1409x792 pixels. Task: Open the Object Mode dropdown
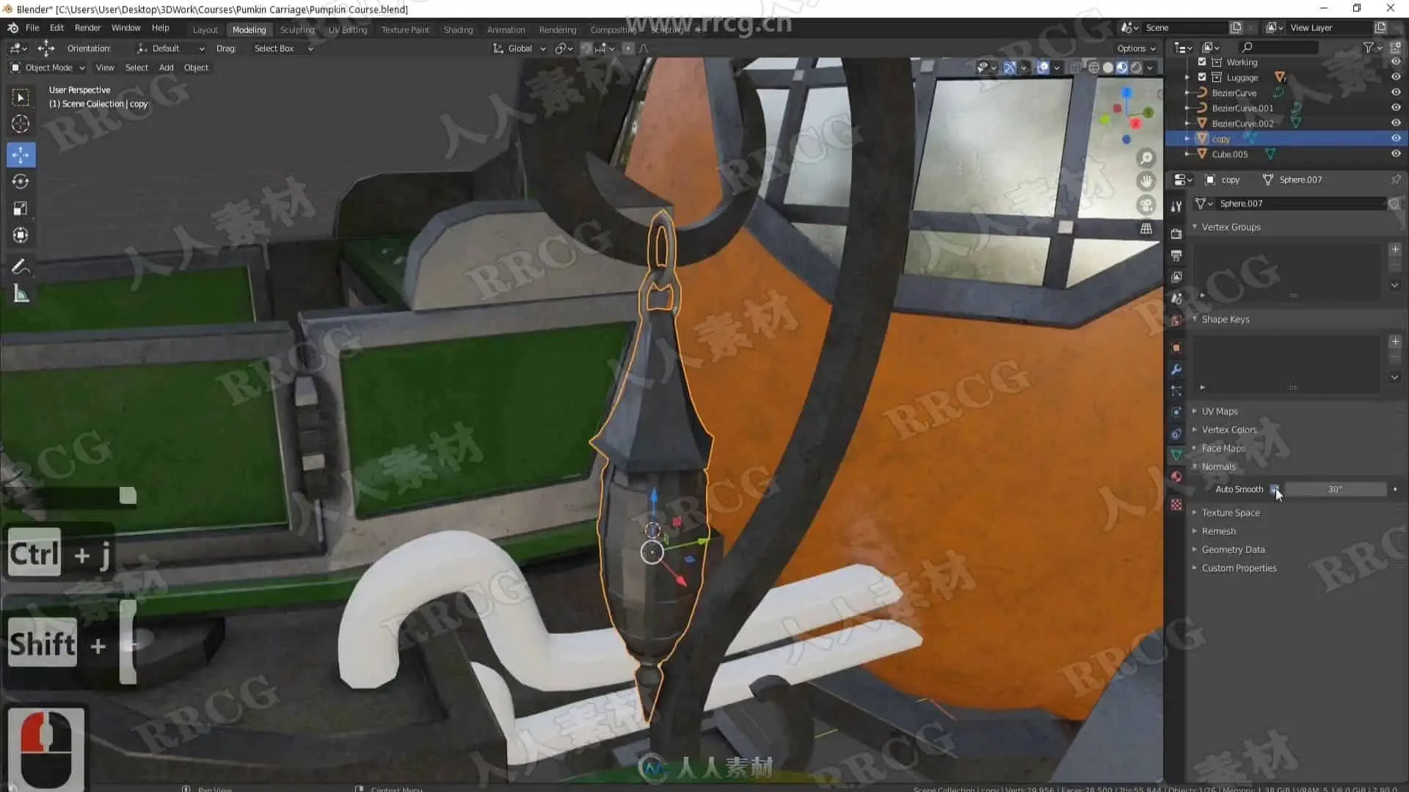[x=48, y=67]
